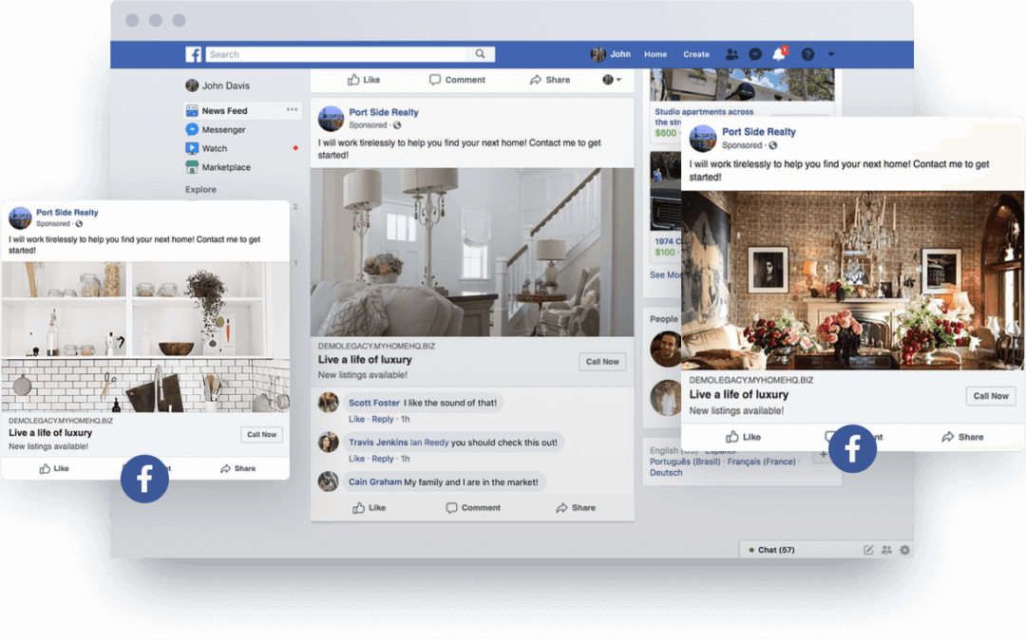Click the Like button above the sponsored post
The width and height of the screenshot is (1026, 641).
364,80
